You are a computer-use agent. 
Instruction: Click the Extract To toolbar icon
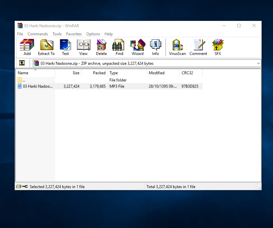tap(46, 47)
